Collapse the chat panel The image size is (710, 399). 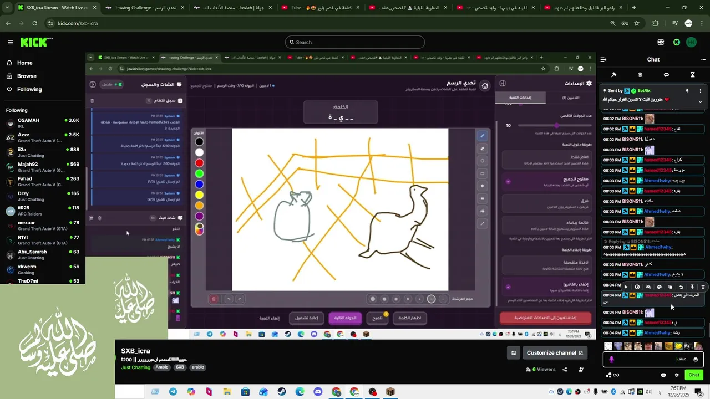[x=603, y=59]
